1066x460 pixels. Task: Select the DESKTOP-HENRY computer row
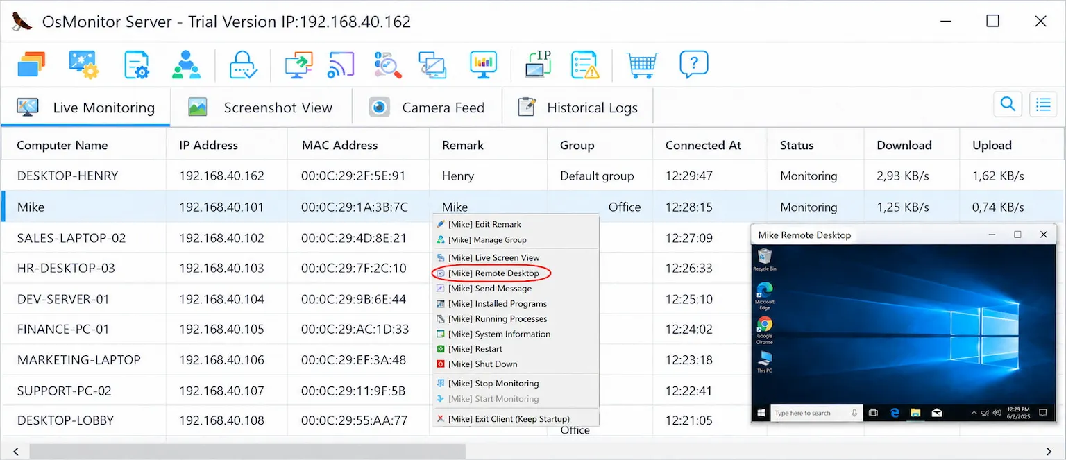point(533,176)
